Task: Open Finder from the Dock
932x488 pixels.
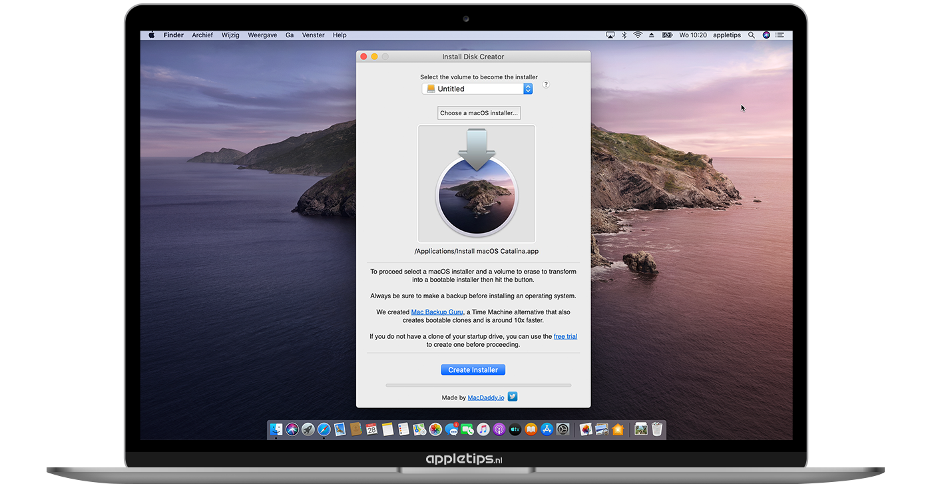Action: 276,429
